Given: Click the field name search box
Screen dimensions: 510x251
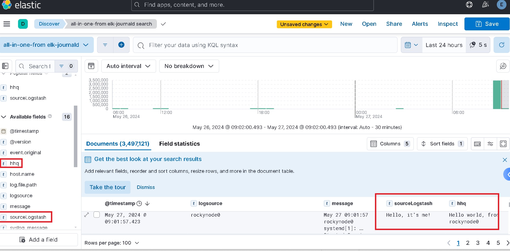Looking at the screenshot, I should 35,66.
